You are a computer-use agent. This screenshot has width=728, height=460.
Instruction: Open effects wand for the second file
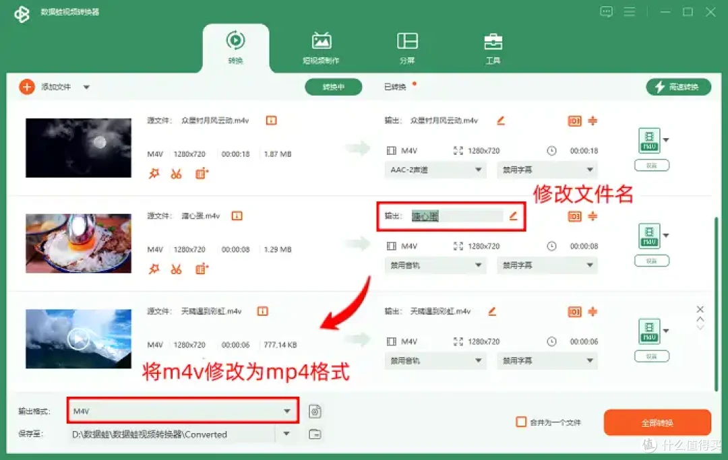pyautogui.click(x=154, y=269)
